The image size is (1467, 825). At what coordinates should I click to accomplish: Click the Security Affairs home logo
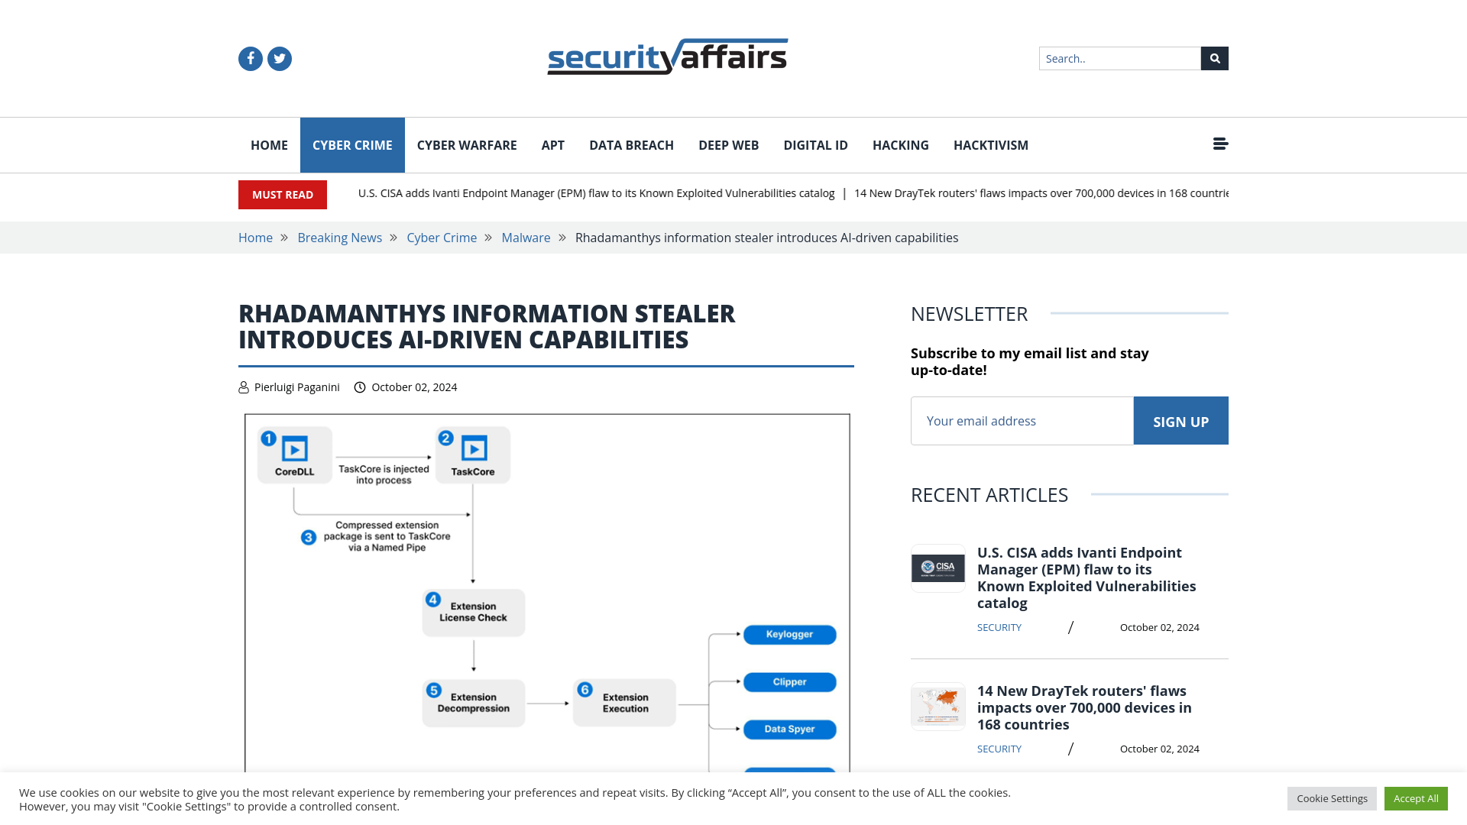[667, 57]
